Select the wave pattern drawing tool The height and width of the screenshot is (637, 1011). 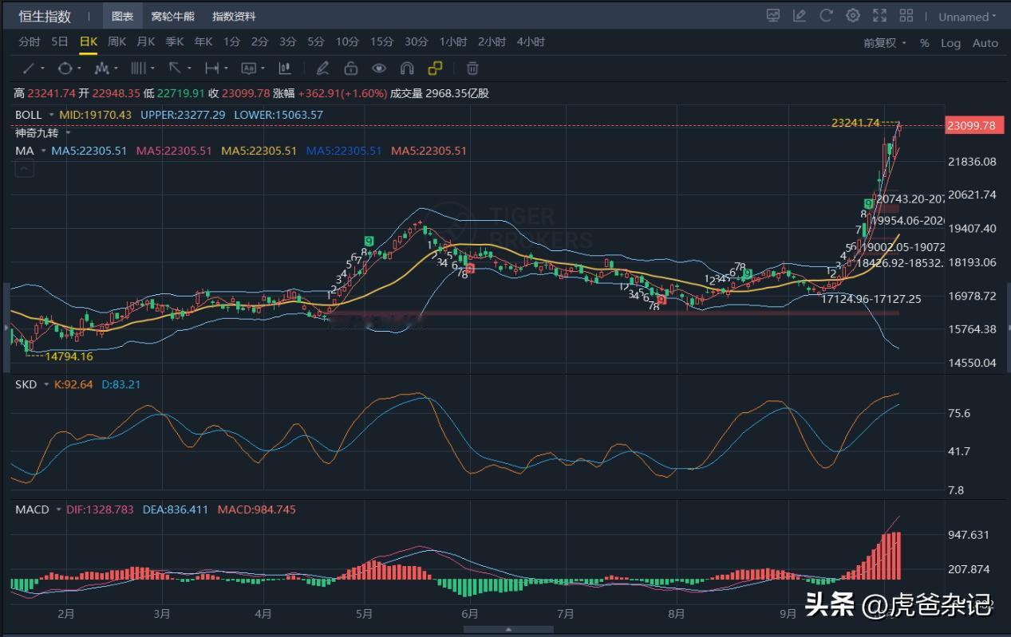(101, 69)
